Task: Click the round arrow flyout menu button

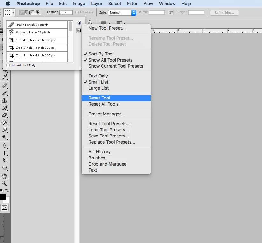Action: coord(79,23)
